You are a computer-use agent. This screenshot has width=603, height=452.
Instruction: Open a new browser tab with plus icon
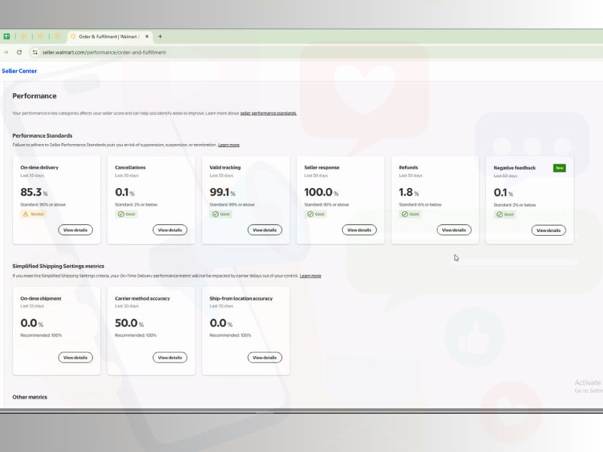(x=160, y=37)
